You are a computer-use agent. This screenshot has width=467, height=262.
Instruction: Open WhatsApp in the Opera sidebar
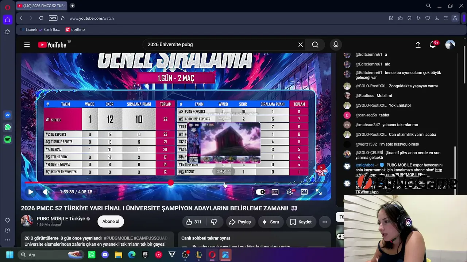7,127
